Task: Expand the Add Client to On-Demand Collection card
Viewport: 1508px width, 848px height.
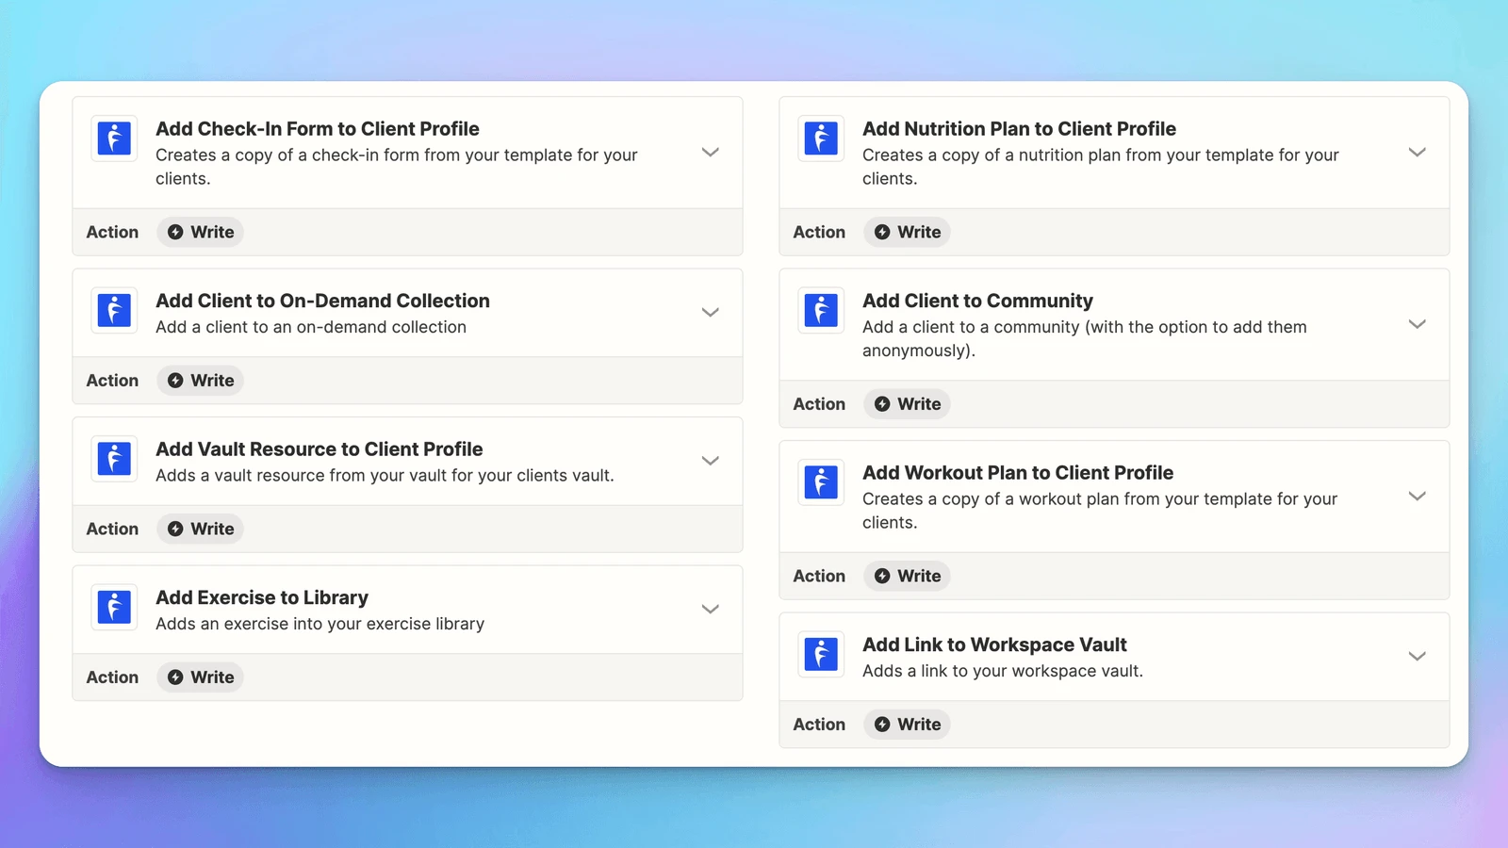Action: point(711,313)
